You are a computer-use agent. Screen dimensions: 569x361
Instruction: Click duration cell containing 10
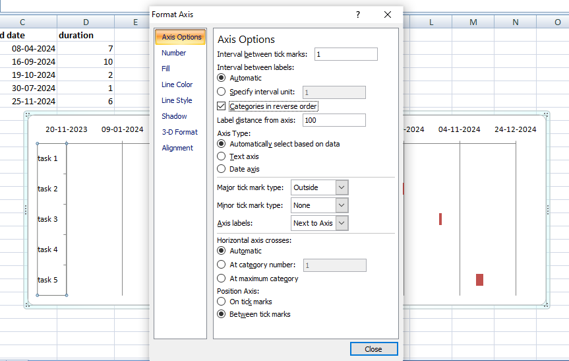click(86, 62)
